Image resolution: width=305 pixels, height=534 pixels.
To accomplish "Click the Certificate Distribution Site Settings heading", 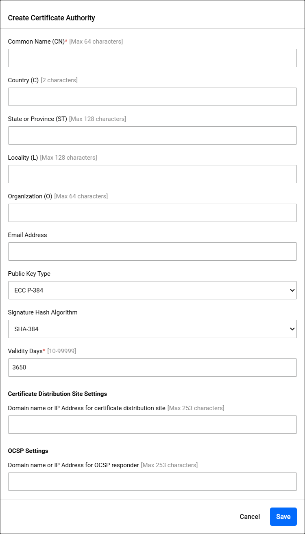I will click(57, 394).
